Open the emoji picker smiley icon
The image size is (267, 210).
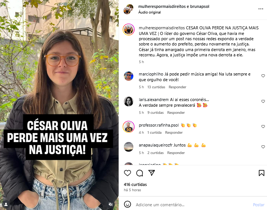(x=127, y=204)
